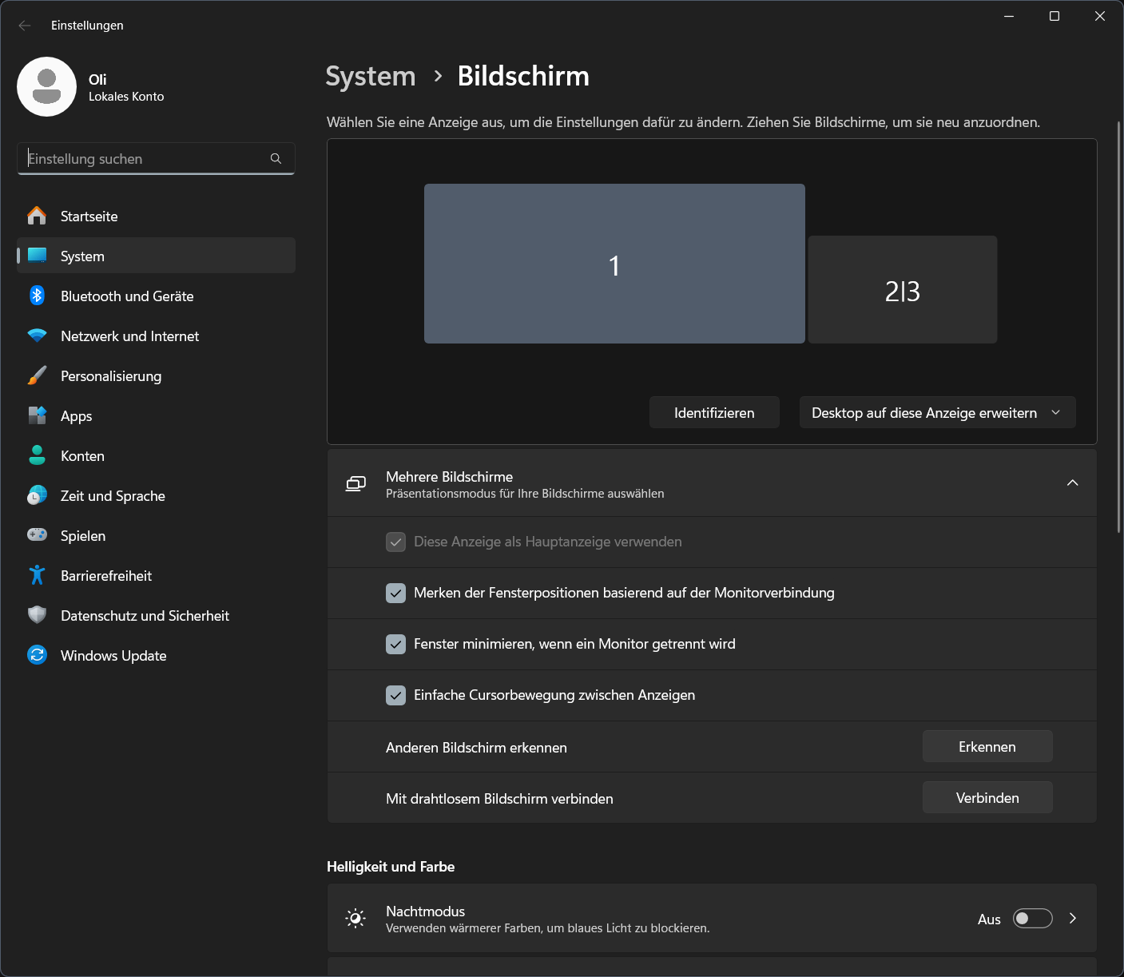Image resolution: width=1124 pixels, height=977 pixels.
Task: Open Startseite in the sidebar
Action: [x=156, y=216]
